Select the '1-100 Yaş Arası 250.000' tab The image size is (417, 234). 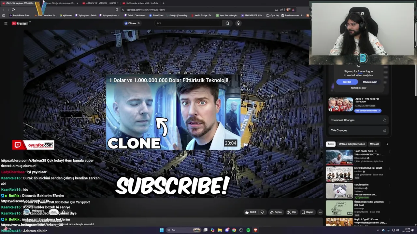pos(20,3)
